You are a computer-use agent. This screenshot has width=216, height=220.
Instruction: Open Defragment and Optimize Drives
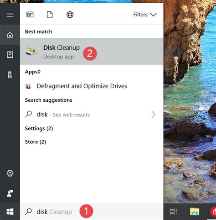coord(92,86)
